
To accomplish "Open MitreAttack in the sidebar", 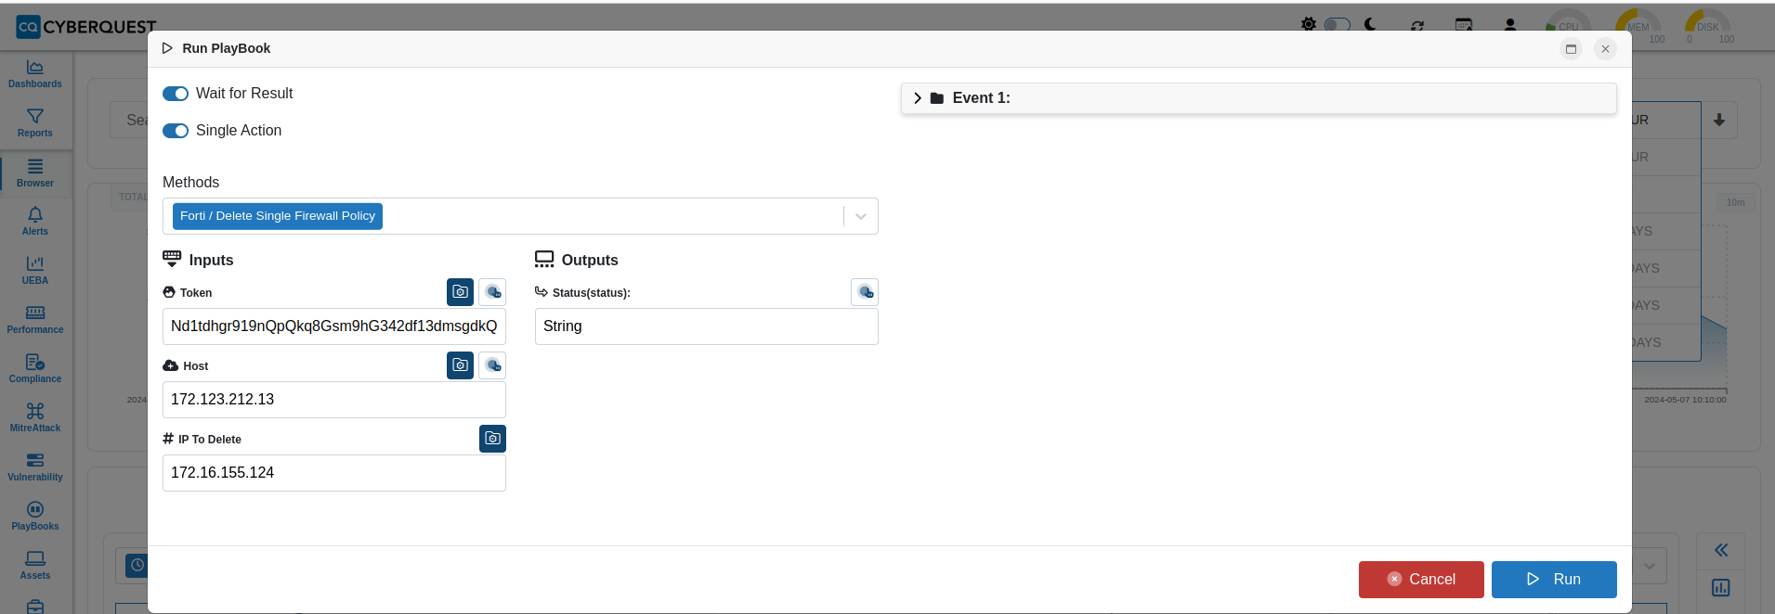I will pyautogui.click(x=35, y=418).
